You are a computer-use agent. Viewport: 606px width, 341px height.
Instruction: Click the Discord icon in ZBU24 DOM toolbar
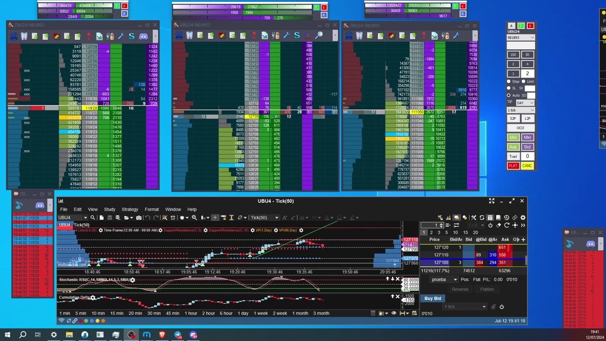pos(143,36)
